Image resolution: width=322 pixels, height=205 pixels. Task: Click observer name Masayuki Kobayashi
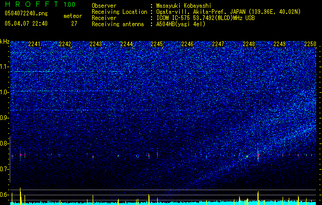(184, 6)
